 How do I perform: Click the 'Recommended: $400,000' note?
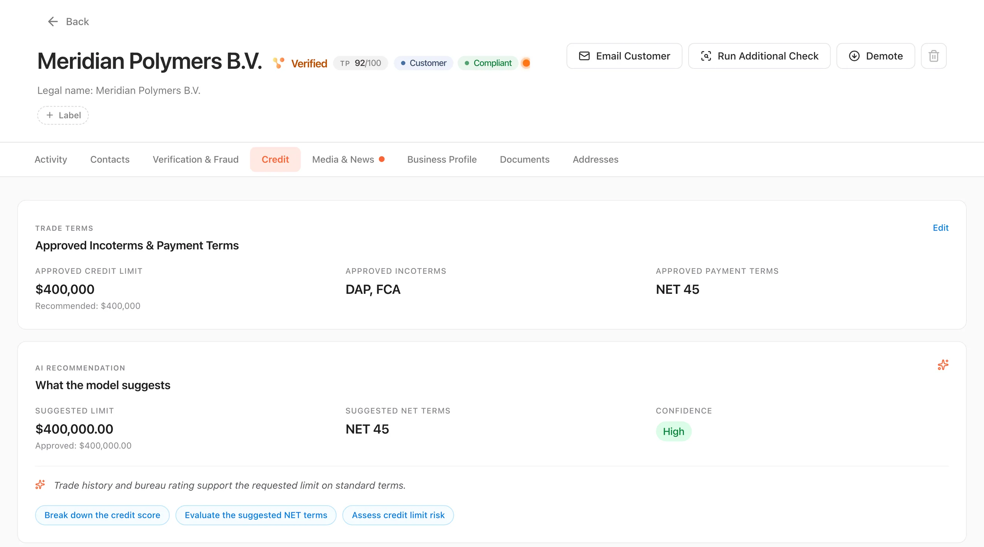click(88, 306)
